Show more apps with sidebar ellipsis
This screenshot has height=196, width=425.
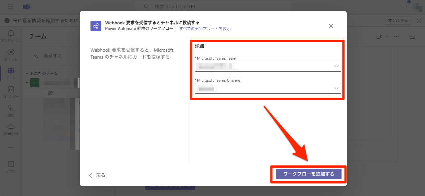coord(11,148)
